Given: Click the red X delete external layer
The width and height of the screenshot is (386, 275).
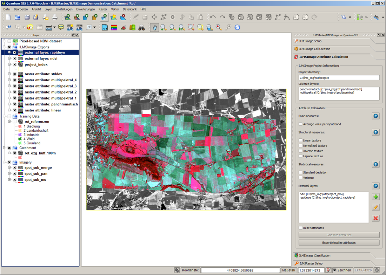Looking at the screenshot, I should [375, 218].
